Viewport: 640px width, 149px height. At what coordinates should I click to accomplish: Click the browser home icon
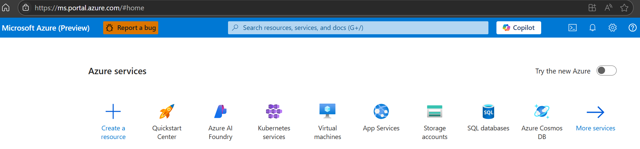pos(6,8)
